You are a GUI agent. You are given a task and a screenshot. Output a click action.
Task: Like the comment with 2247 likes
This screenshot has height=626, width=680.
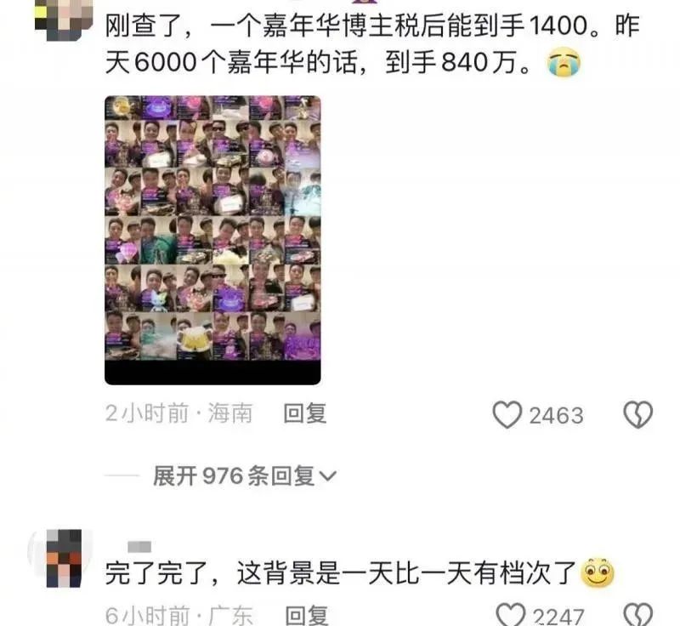(511, 614)
